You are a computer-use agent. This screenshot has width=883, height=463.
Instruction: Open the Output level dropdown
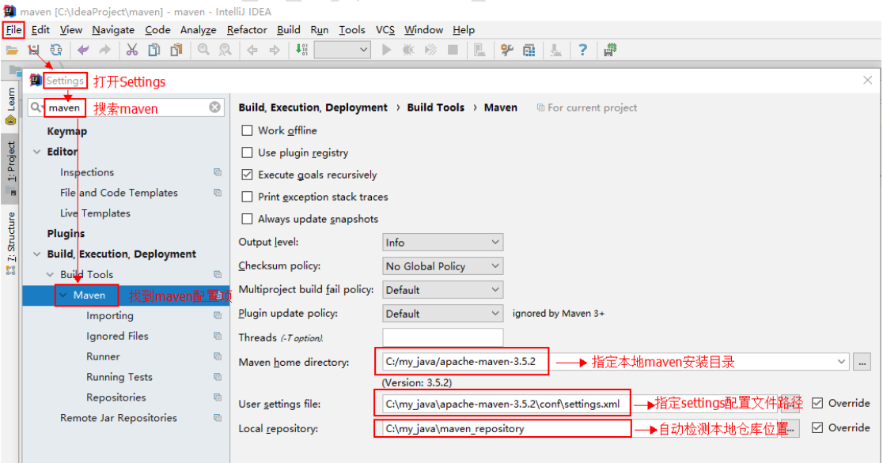(442, 243)
